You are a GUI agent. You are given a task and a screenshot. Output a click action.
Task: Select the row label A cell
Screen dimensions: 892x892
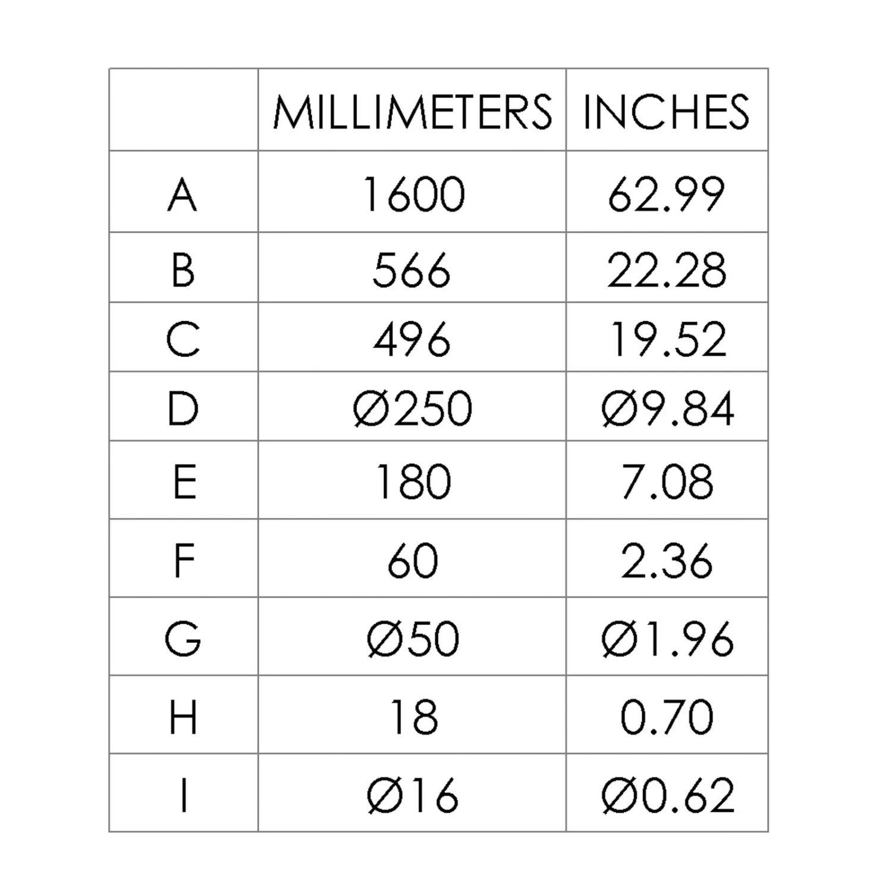point(183,194)
